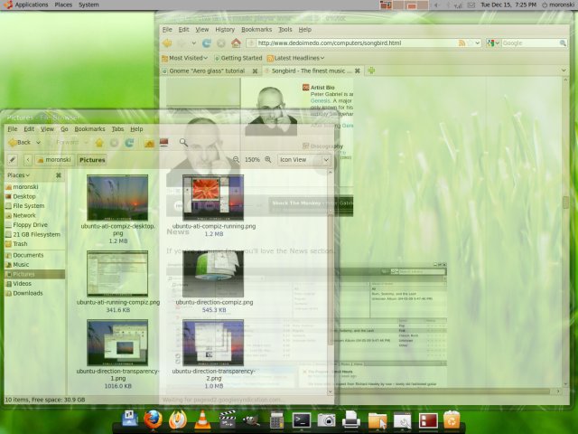The width and height of the screenshot is (578, 434).
Task: Toggle the path edit pencil button
Action: tap(12, 160)
